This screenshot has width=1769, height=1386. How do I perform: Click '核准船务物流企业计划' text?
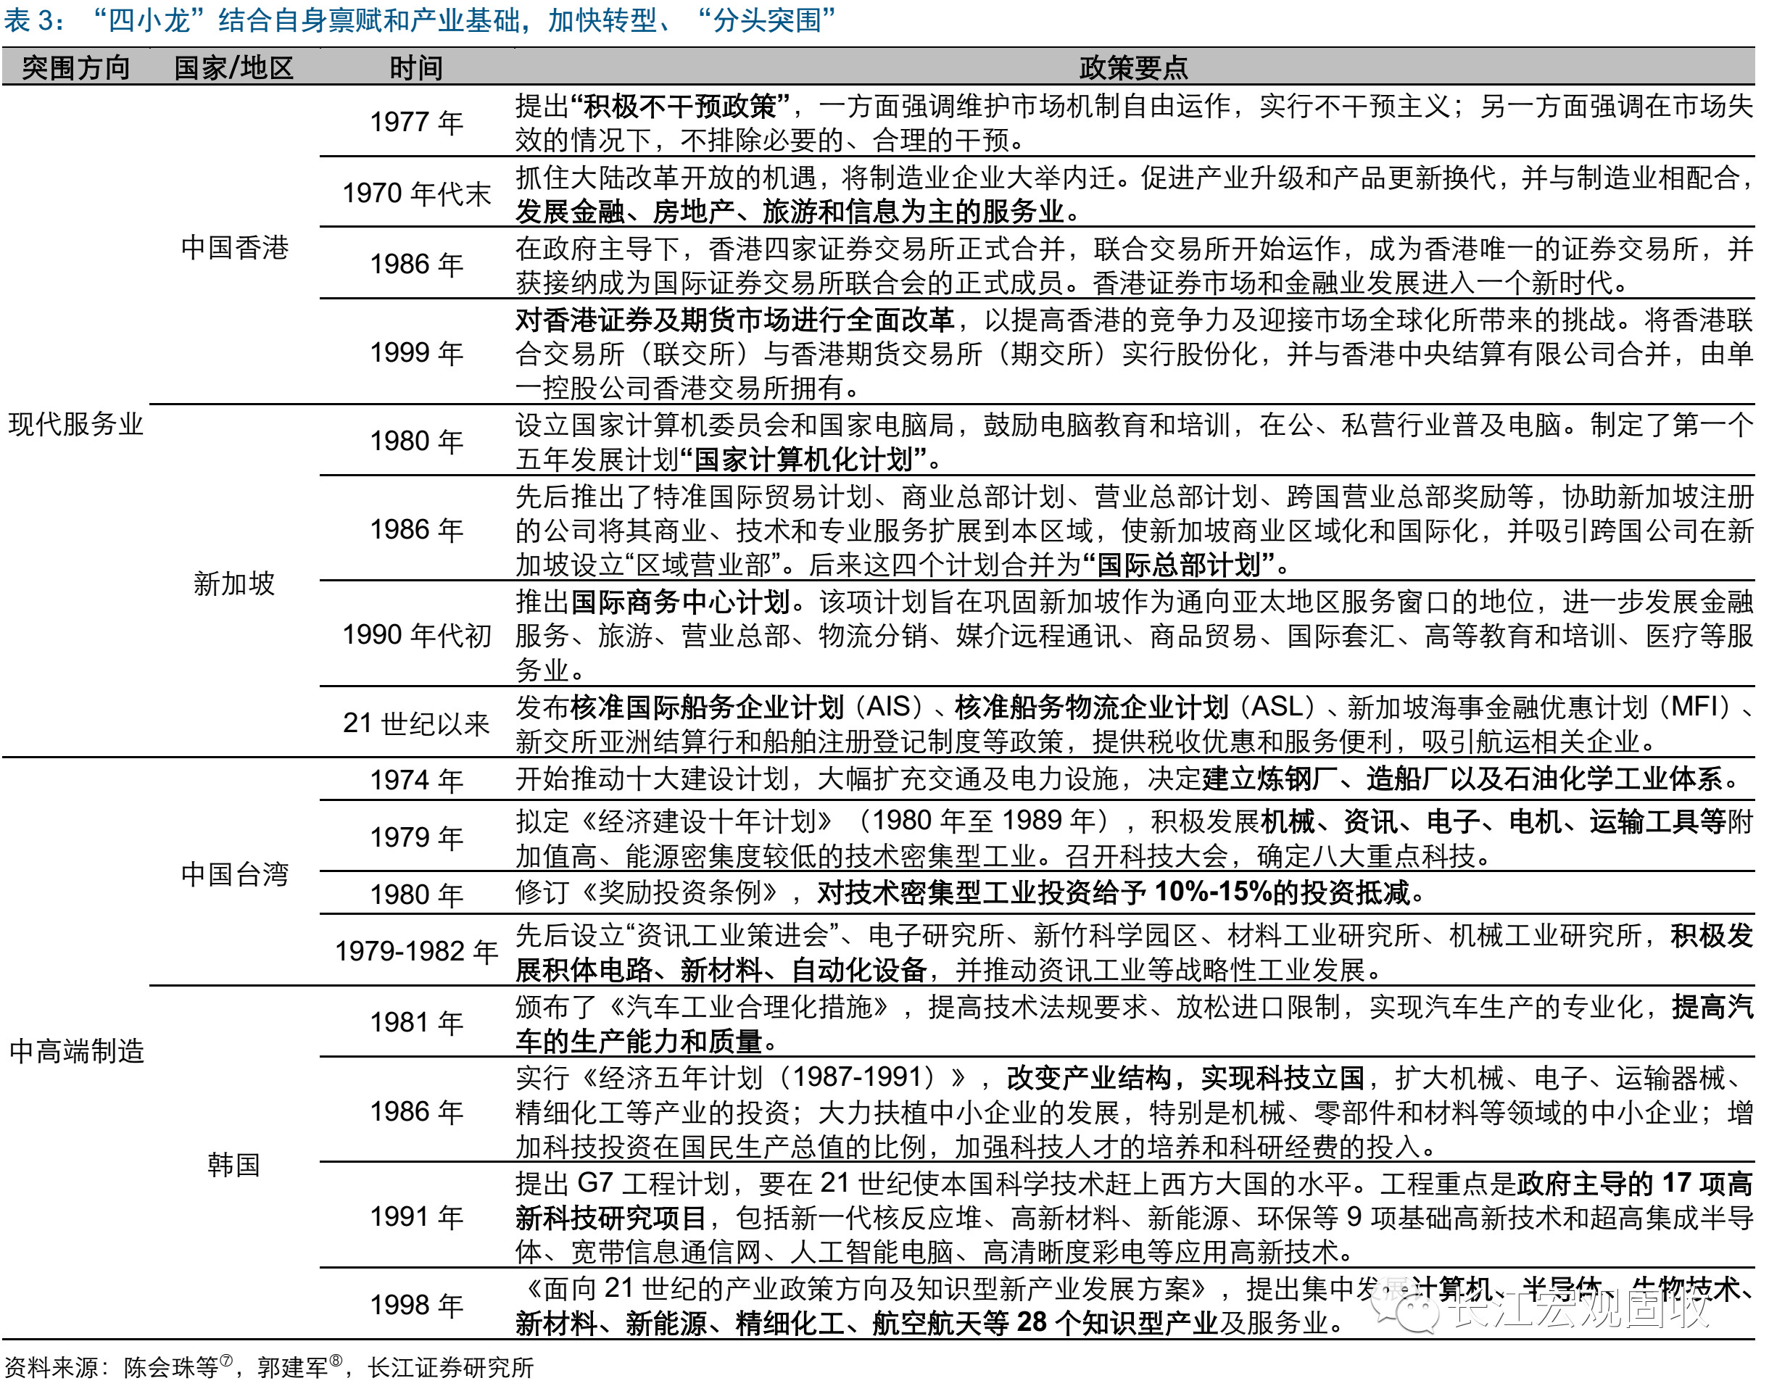tap(1091, 707)
